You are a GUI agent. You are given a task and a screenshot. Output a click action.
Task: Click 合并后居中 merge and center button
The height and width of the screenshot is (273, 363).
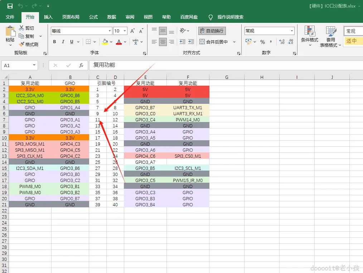coord(214,42)
